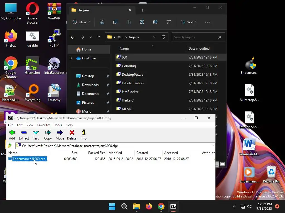Image resolution: width=285 pixels, height=213 pixels.
Task: Sort 7-Zip list by Modified column
Action: click(x=121, y=153)
